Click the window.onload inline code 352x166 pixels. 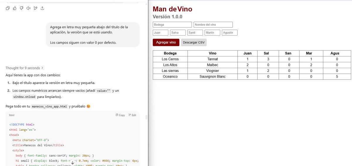tap(25, 97)
